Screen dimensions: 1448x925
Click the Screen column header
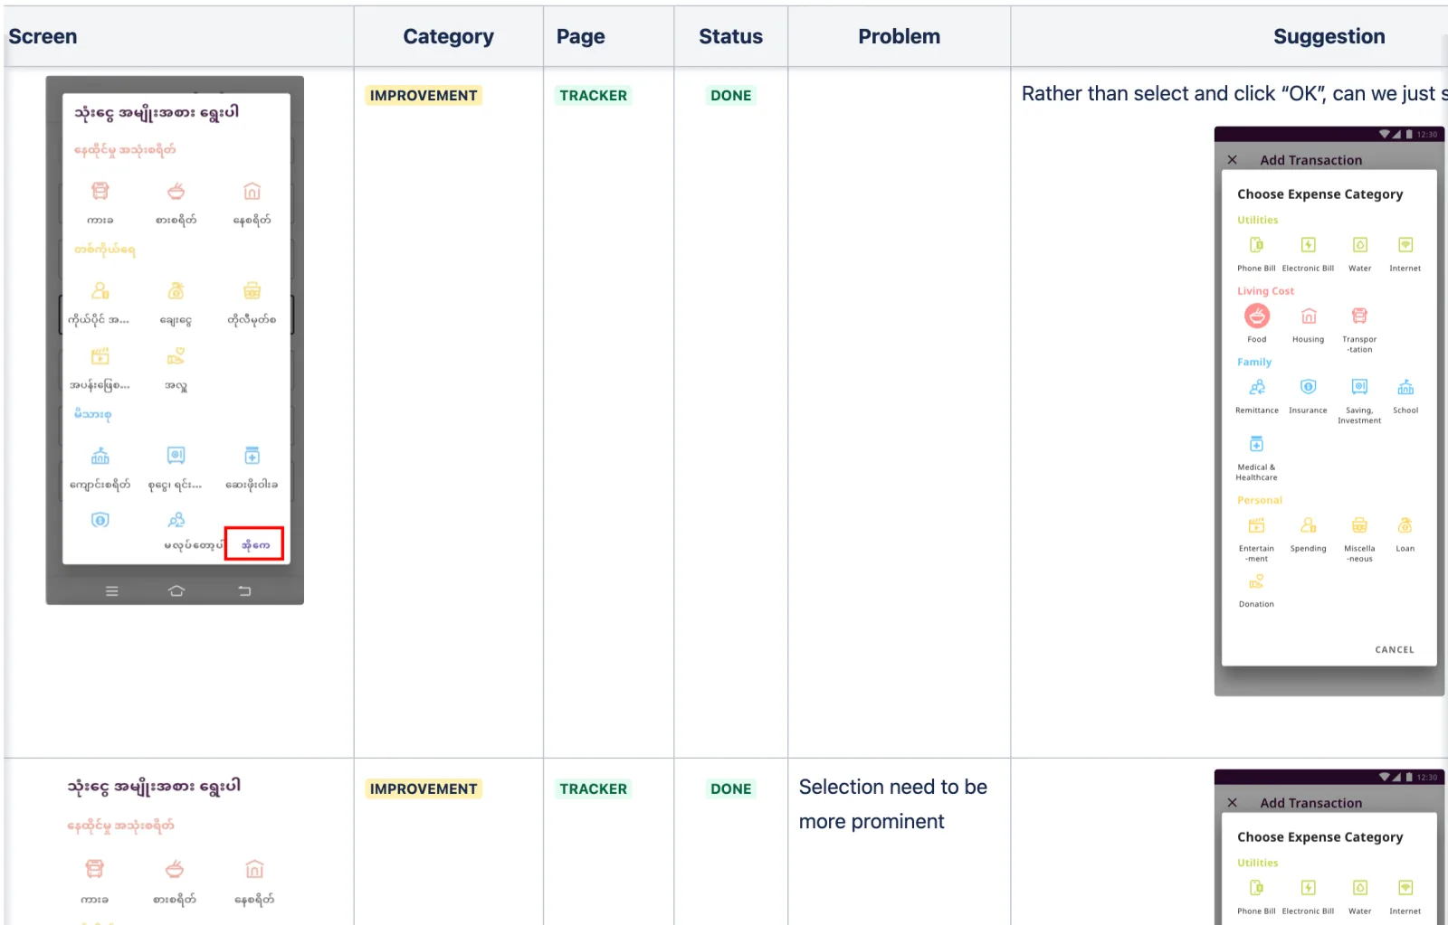(43, 37)
